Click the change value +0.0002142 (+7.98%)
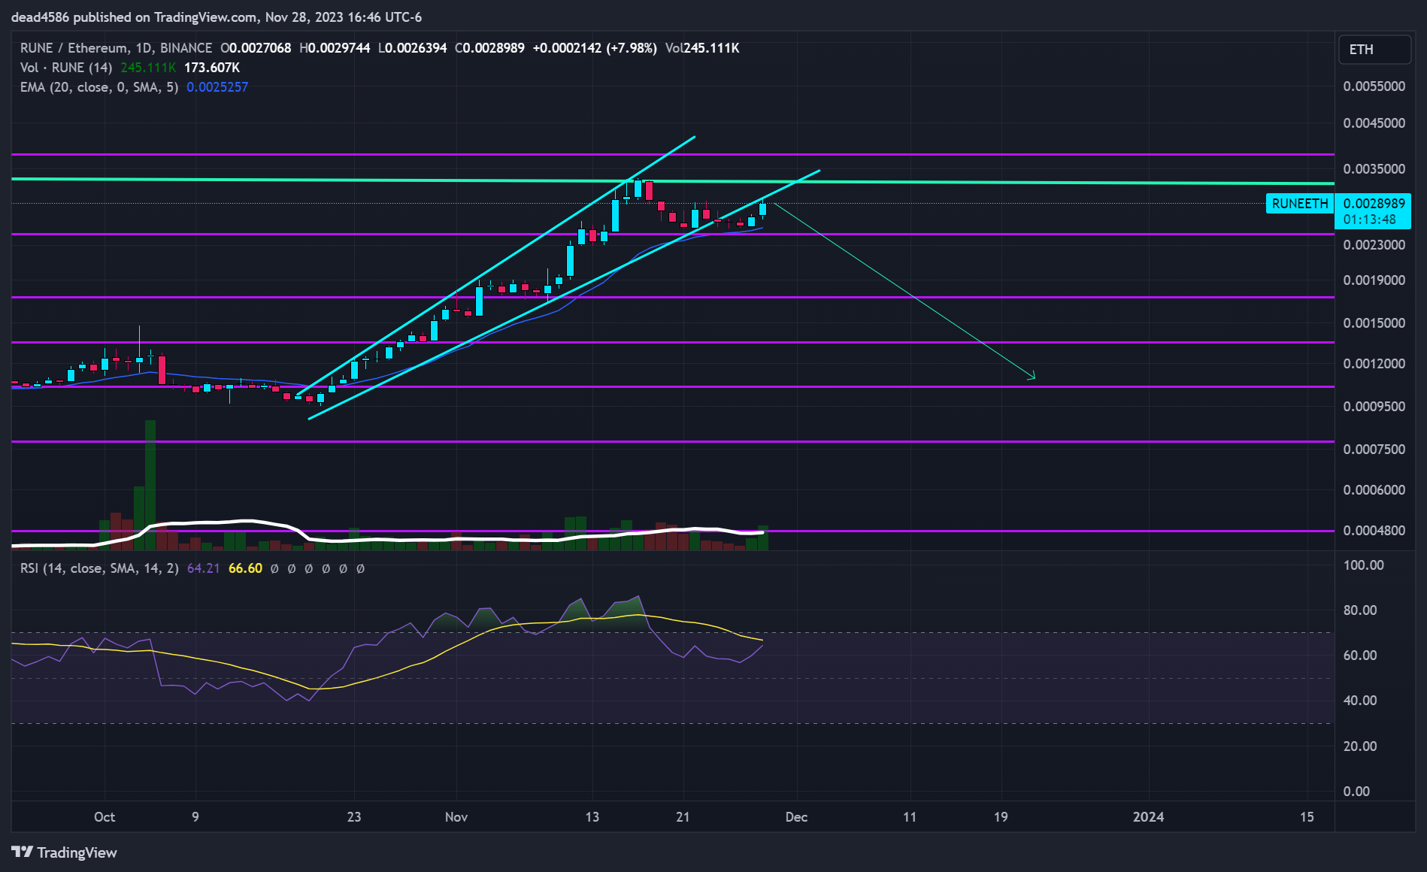This screenshot has width=1427, height=872. point(595,48)
